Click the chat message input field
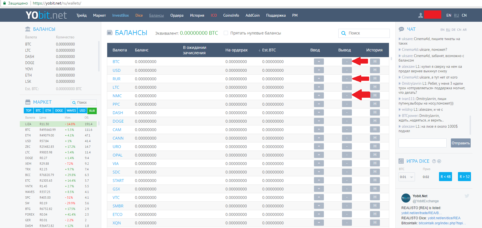Image resolution: width=482 pixels, height=228 pixels. click(423, 143)
